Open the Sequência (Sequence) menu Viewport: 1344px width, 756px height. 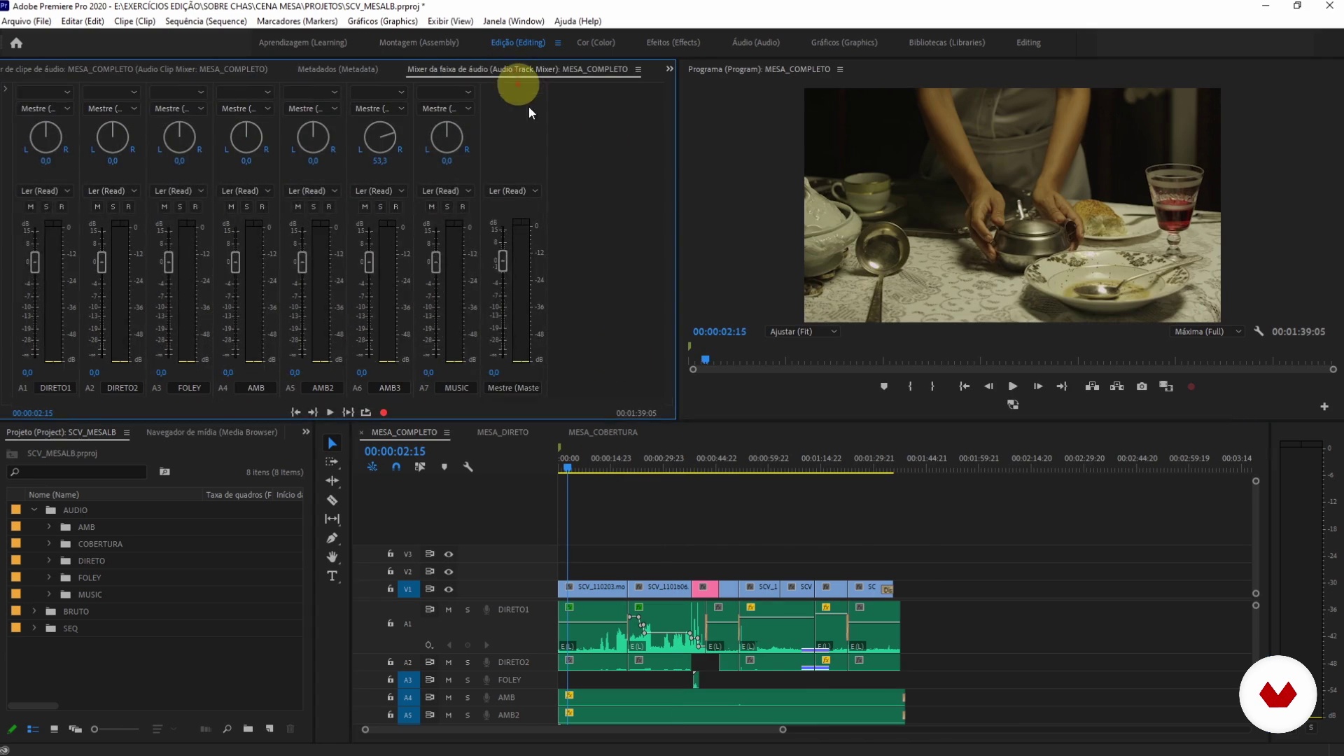[206, 21]
